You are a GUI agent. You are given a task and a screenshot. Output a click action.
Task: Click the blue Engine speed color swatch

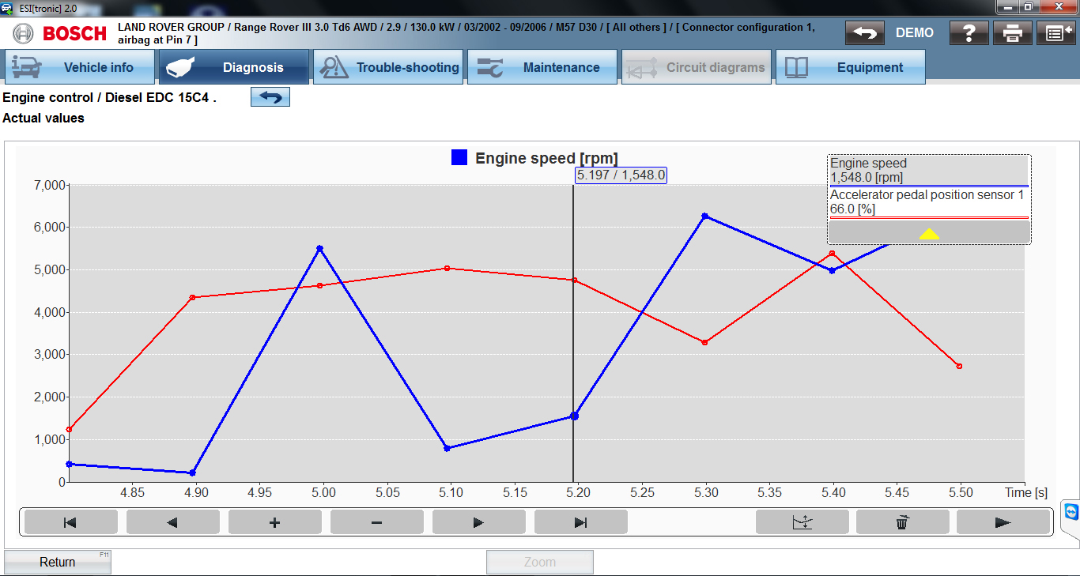click(x=459, y=158)
